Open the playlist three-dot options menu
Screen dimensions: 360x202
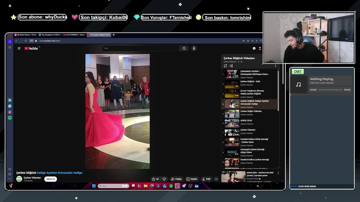tap(275, 66)
